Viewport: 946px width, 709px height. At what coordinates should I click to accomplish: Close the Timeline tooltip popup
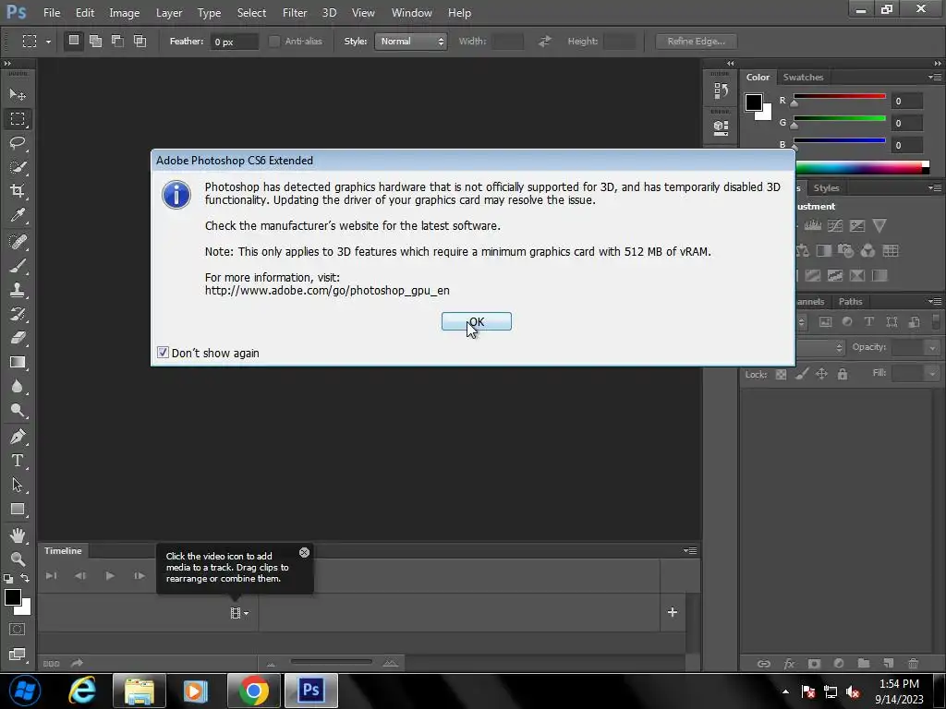pos(304,552)
